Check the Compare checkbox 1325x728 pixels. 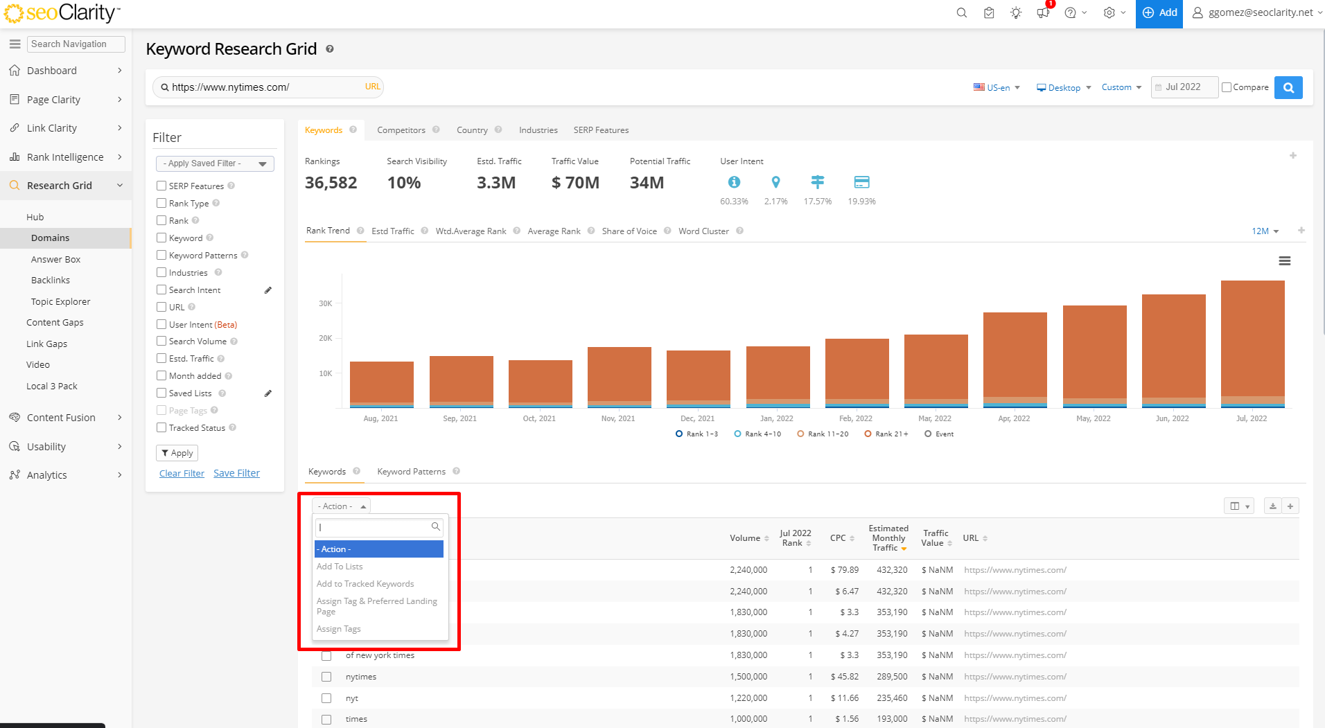click(1227, 87)
